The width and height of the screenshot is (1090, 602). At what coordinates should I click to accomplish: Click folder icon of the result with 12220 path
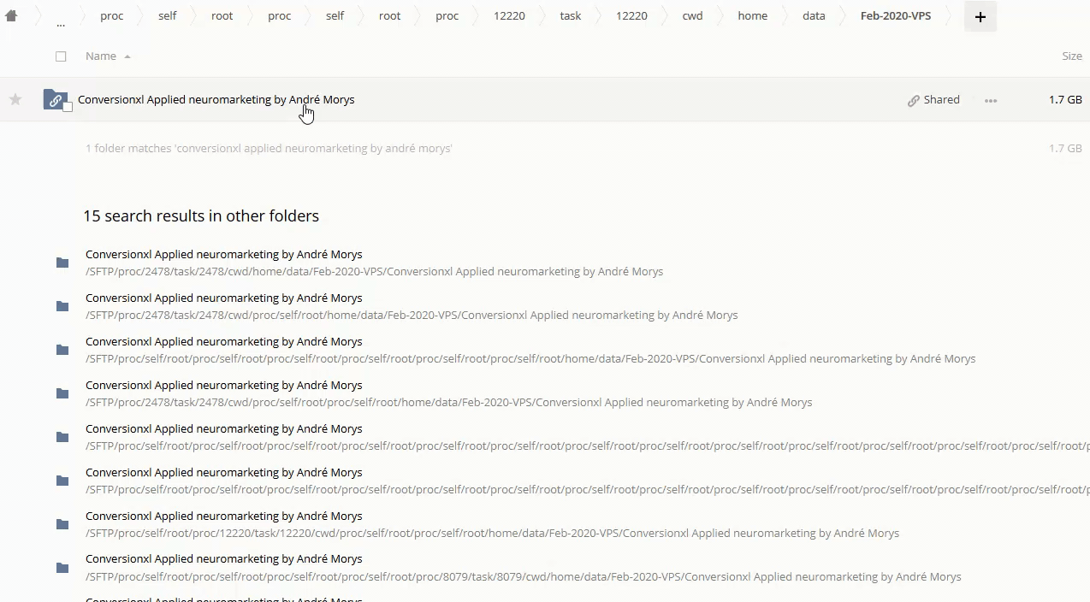coord(62,524)
